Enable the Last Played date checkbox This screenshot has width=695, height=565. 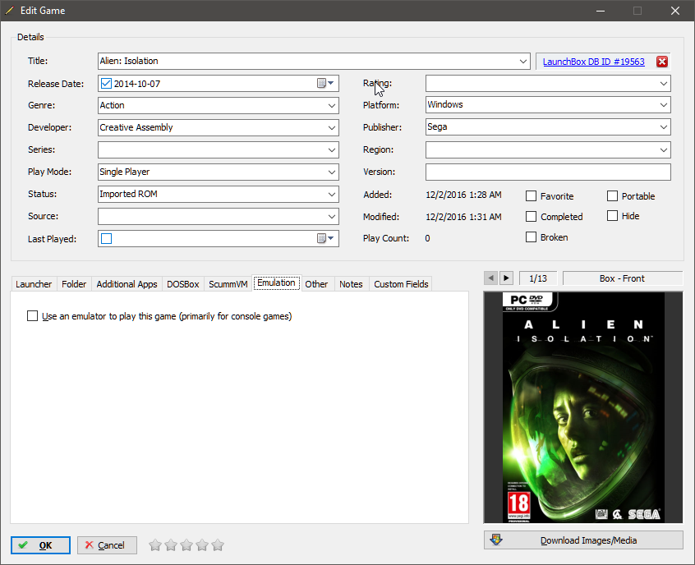click(106, 238)
